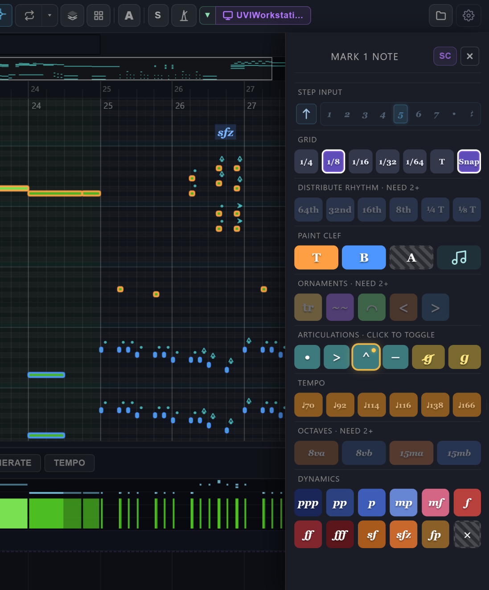Screen dimensions: 489x590
Task: Set grid to 1/16
Action: point(361,162)
